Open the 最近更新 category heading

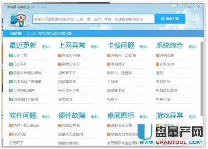[x=23, y=45]
